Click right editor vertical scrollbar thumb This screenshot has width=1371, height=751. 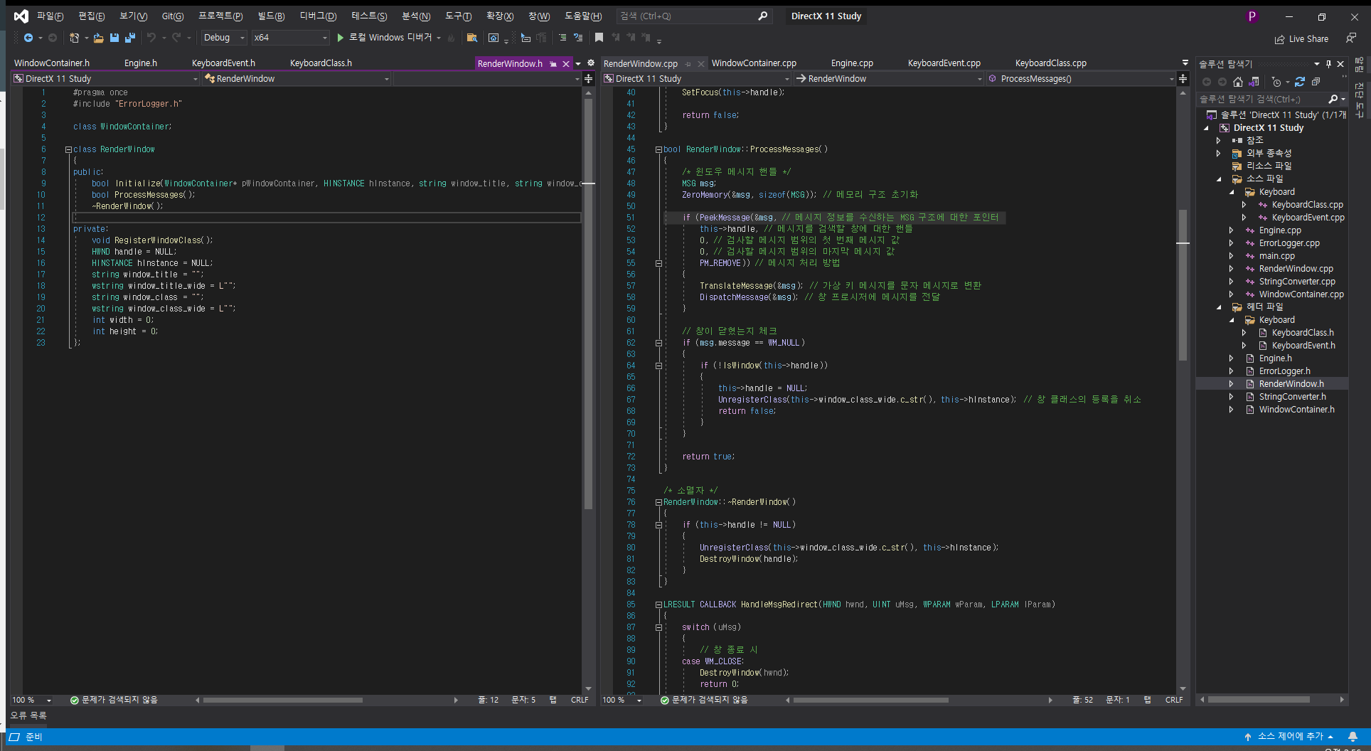1183,284
